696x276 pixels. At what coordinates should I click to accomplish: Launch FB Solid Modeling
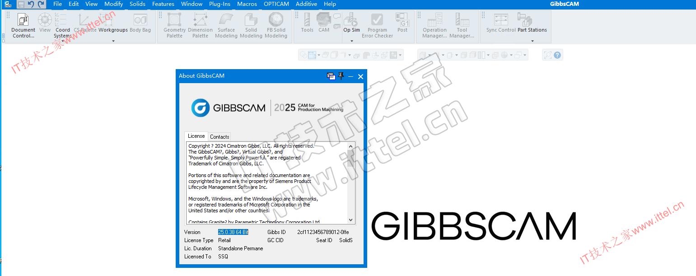point(276,26)
